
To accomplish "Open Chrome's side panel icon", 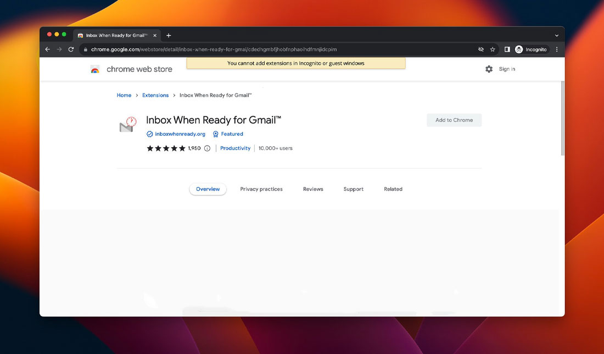I will [x=507, y=49].
